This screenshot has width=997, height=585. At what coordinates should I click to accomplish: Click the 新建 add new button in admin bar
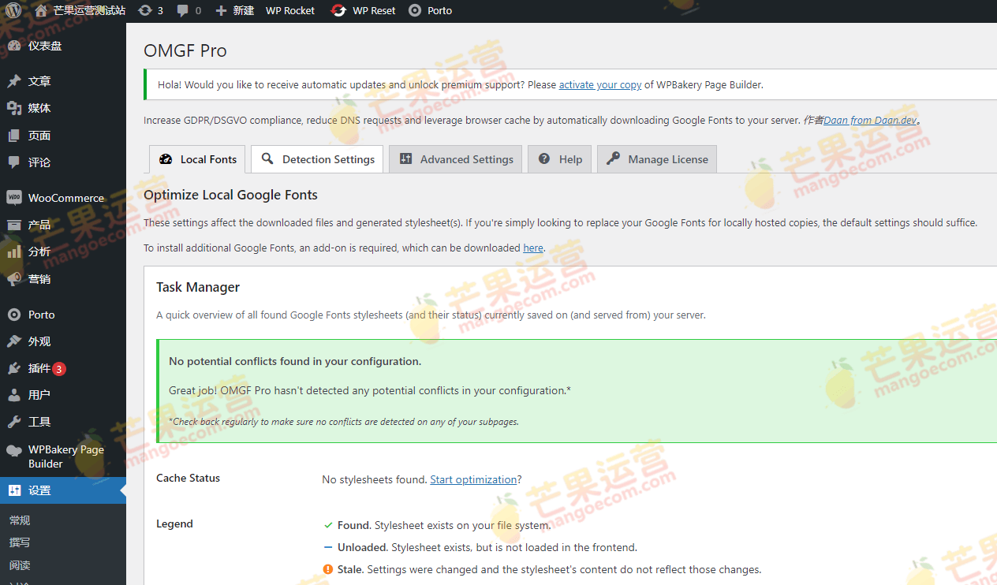pyautogui.click(x=235, y=10)
